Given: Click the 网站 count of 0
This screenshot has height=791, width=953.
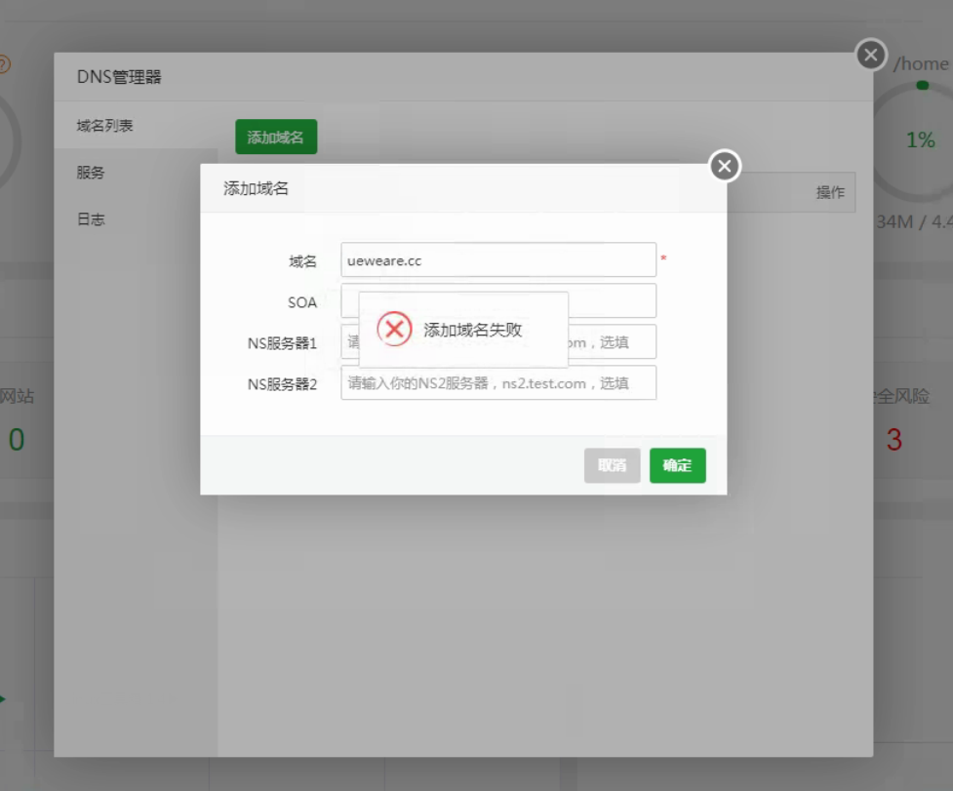Looking at the screenshot, I should (x=17, y=440).
